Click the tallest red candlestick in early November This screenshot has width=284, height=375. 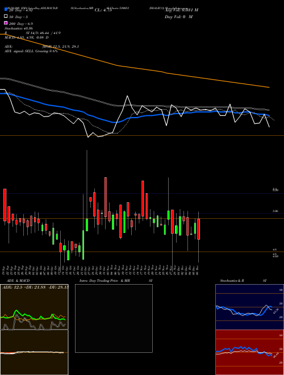coord(106,197)
